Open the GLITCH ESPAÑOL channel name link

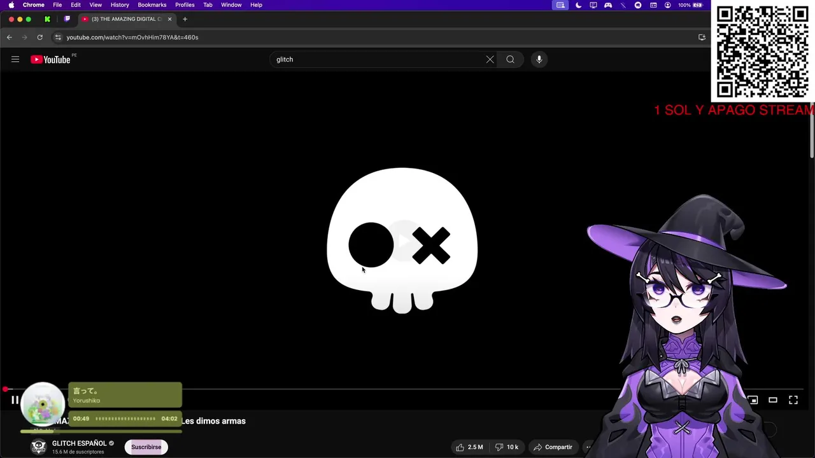pos(79,443)
